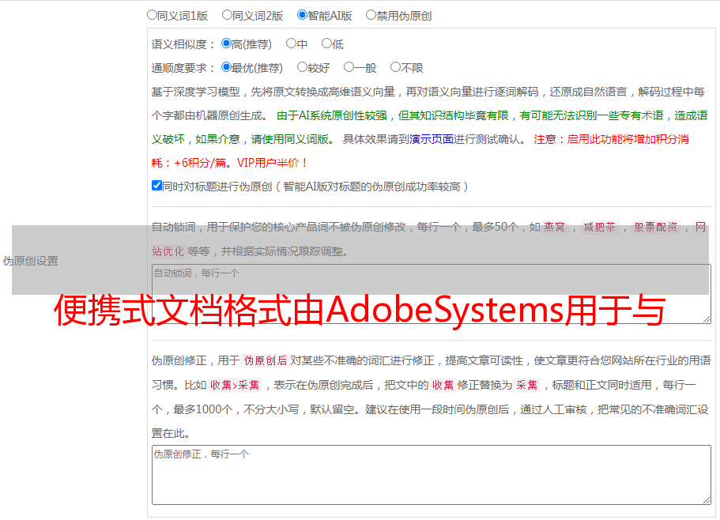This screenshot has height=520, width=720.
Task: Open the 演示页面 link
Action: 432,139
